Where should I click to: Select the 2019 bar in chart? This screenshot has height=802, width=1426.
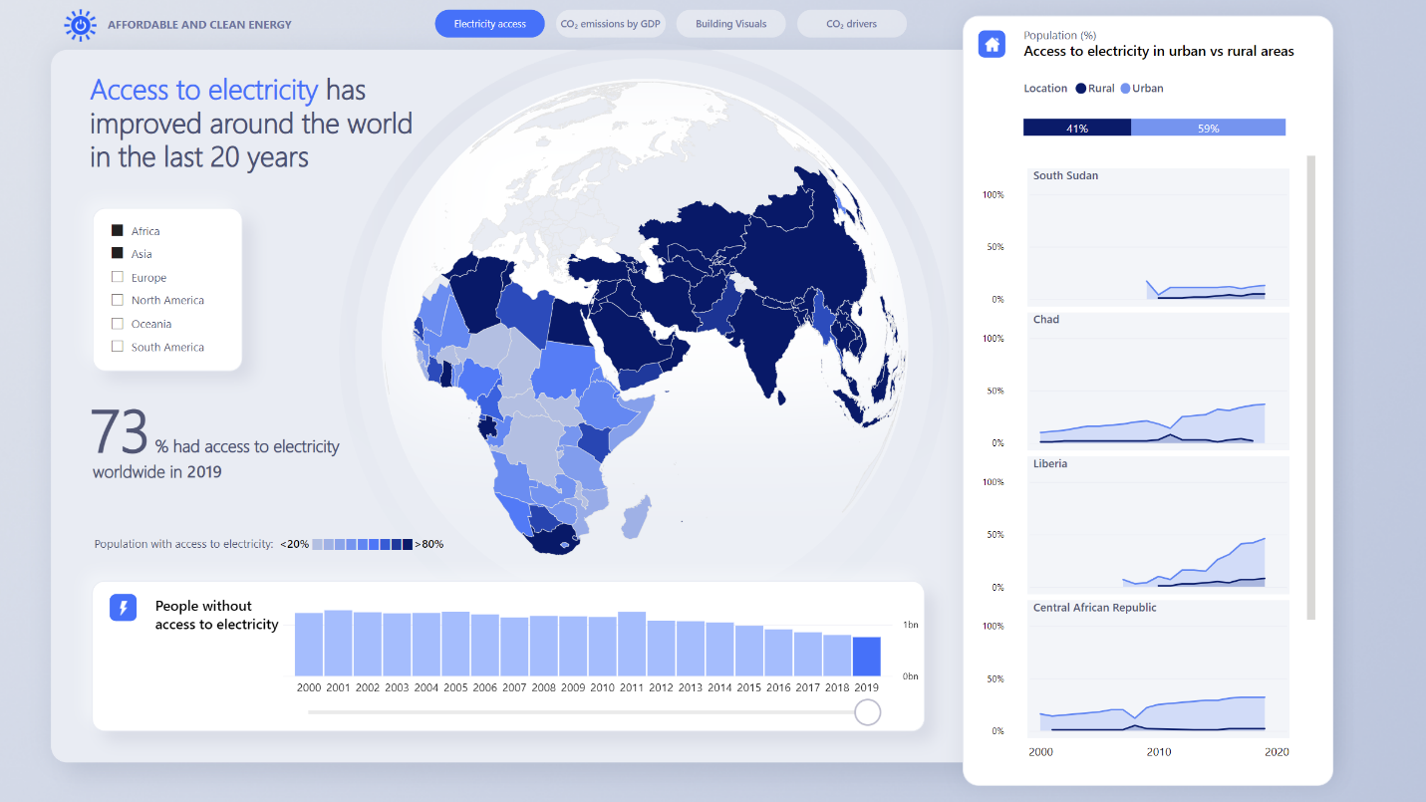867,657
